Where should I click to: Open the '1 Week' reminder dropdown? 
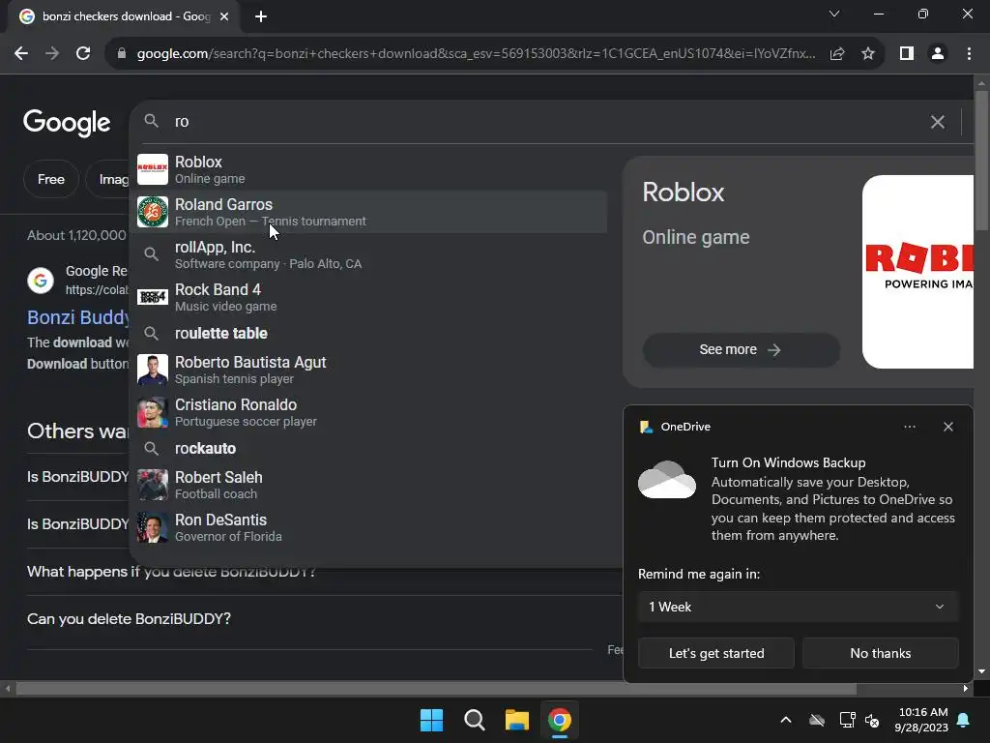click(798, 607)
